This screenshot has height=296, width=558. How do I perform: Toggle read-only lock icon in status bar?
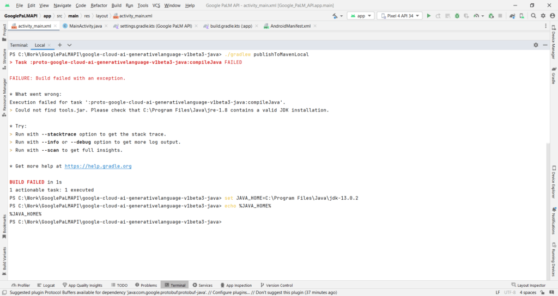[542, 292]
